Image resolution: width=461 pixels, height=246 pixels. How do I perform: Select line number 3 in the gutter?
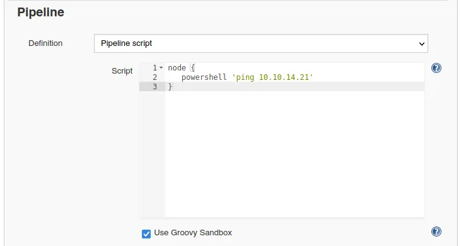[155, 87]
